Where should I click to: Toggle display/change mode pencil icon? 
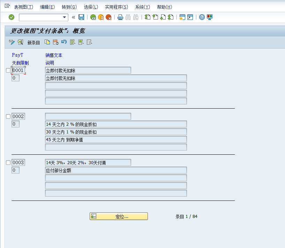point(12,42)
